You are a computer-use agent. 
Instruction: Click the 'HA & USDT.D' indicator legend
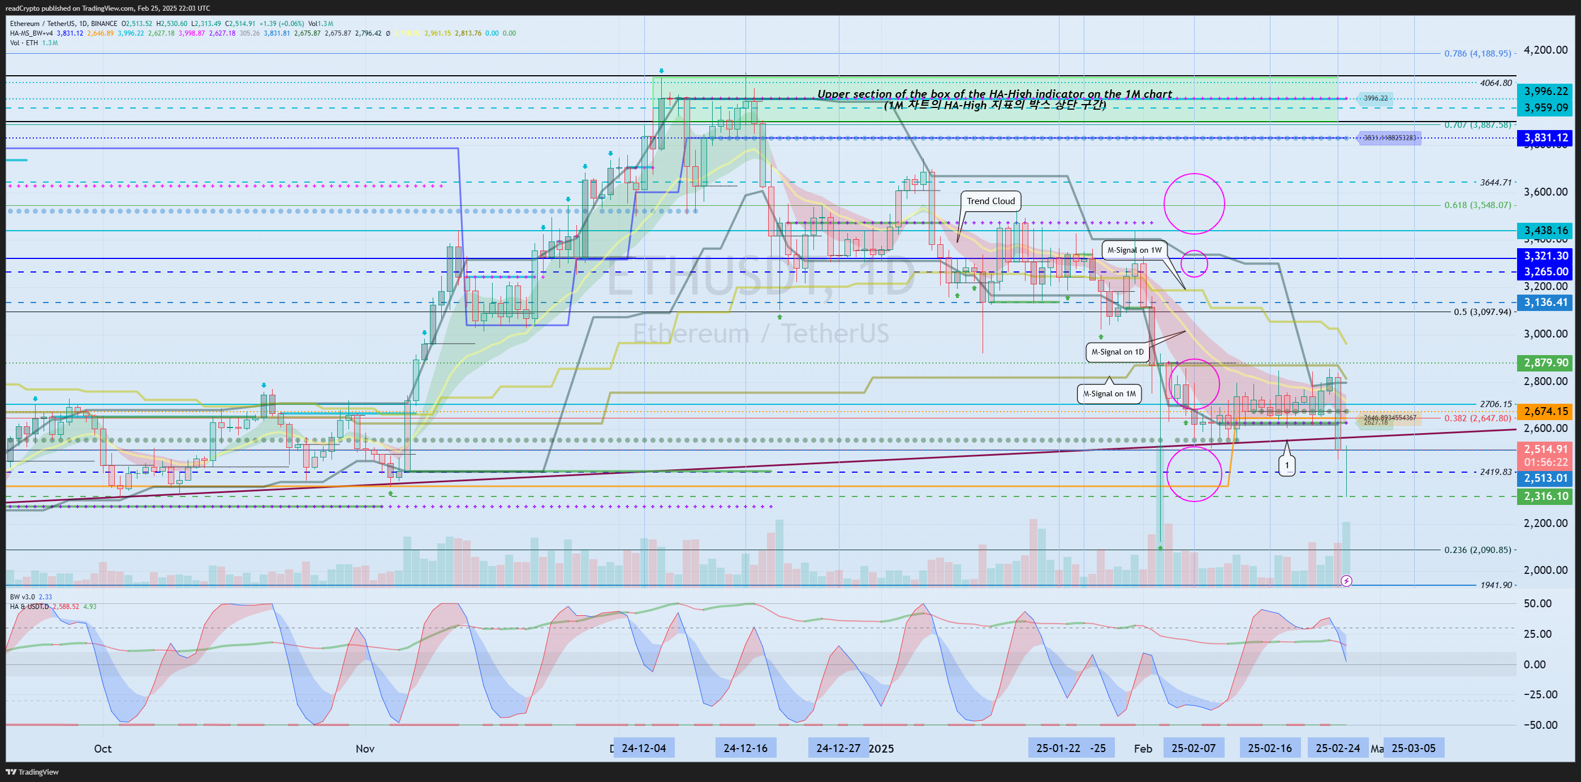coord(29,607)
